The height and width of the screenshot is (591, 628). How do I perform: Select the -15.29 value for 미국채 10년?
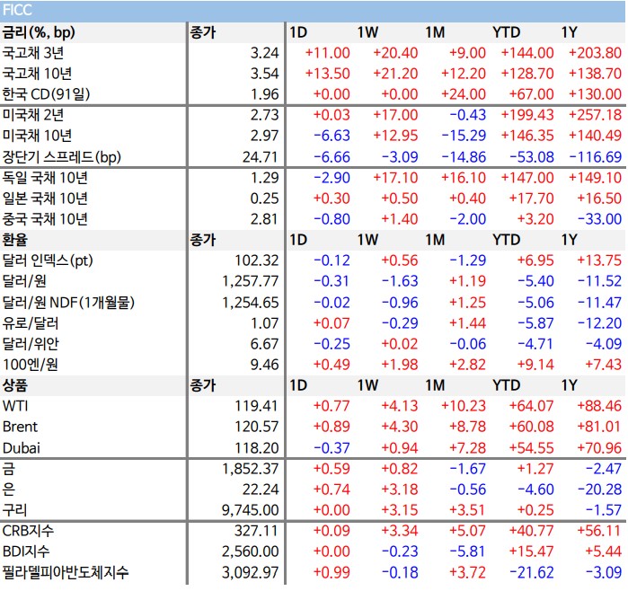click(x=464, y=136)
